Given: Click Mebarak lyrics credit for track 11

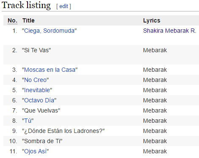Looking at the screenshot, I should (155, 151).
